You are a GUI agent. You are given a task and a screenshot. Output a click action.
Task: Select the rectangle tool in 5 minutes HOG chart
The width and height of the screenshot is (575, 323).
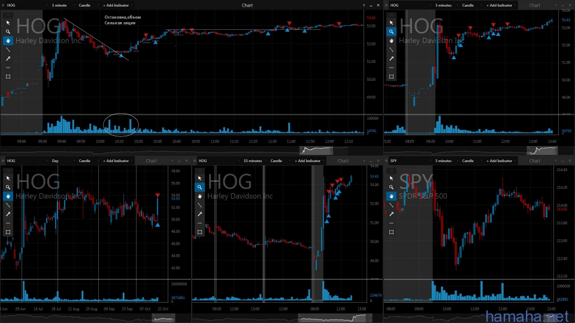coord(391,77)
